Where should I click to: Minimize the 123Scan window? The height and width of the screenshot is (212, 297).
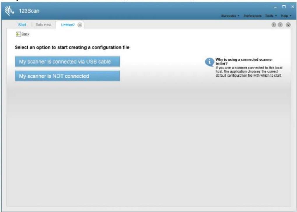276,7
